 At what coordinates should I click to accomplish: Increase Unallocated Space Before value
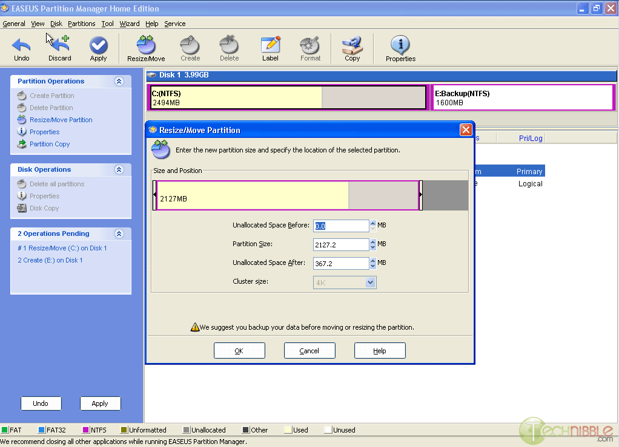(x=373, y=223)
